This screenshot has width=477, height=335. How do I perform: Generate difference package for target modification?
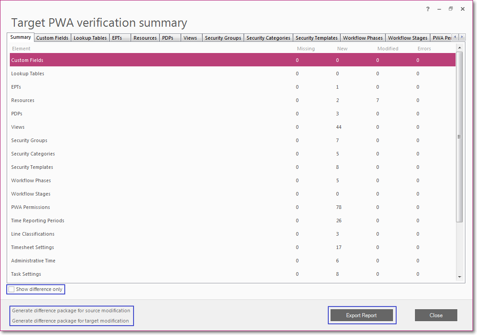(70, 321)
